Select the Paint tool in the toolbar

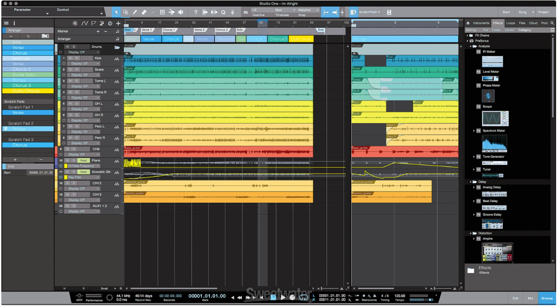134,12
